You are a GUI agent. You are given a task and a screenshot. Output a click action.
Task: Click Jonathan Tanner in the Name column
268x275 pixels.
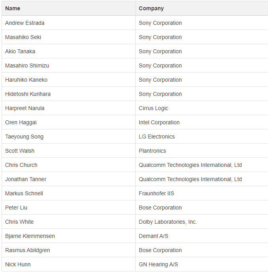[26, 179]
